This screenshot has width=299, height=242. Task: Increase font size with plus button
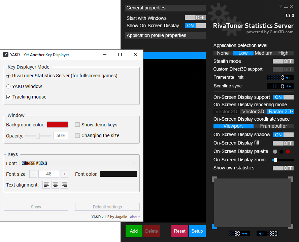pyautogui.click(x=64, y=174)
